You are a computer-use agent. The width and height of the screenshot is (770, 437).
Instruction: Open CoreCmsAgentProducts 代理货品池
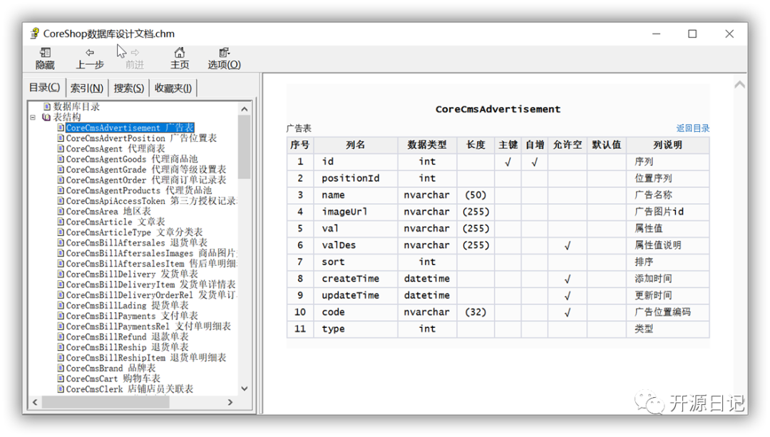(x=139, y=190)
